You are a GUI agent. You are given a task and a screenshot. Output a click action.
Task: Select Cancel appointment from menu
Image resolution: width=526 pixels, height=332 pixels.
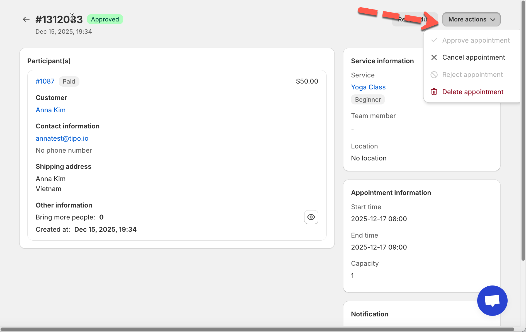pos(473,57)
